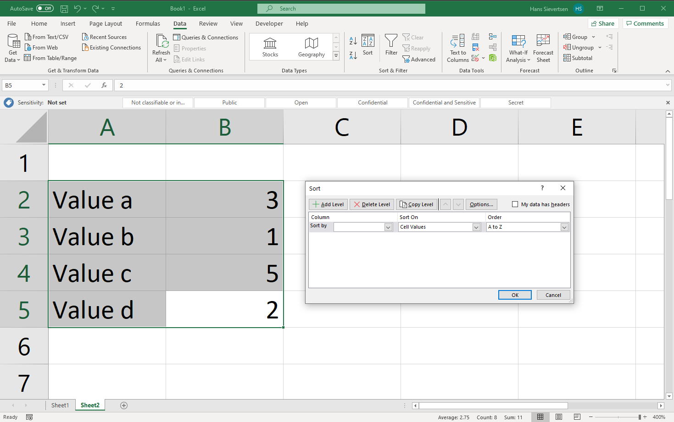Choose Stocks data type

click(270, 47)
